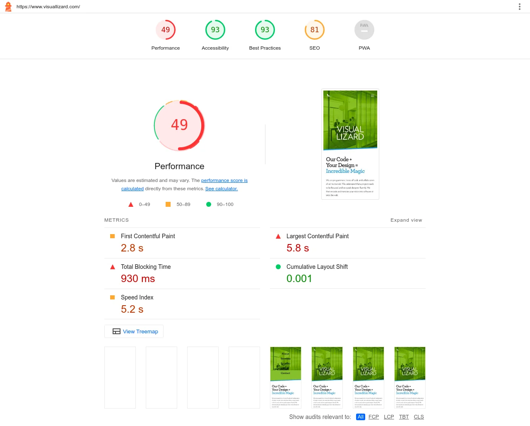This screenshot has width=530, height=426.
Task: Click the View Treemap button
Action: (134, 331)
